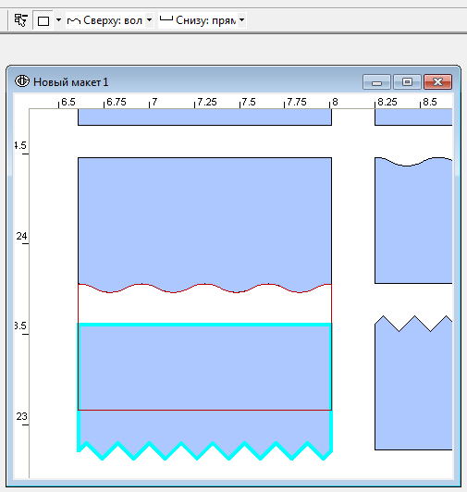Screen dimensions: 467x492
Task: Click the selection pointer tool icon
Action: (20, 20)
